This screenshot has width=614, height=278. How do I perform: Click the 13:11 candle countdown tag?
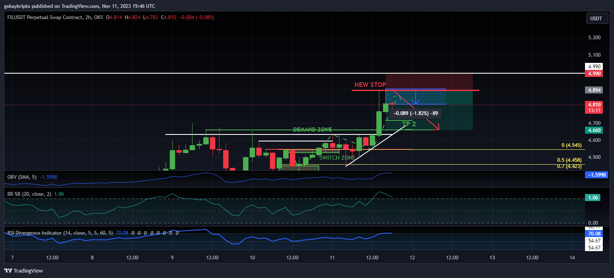click(594, 110)
